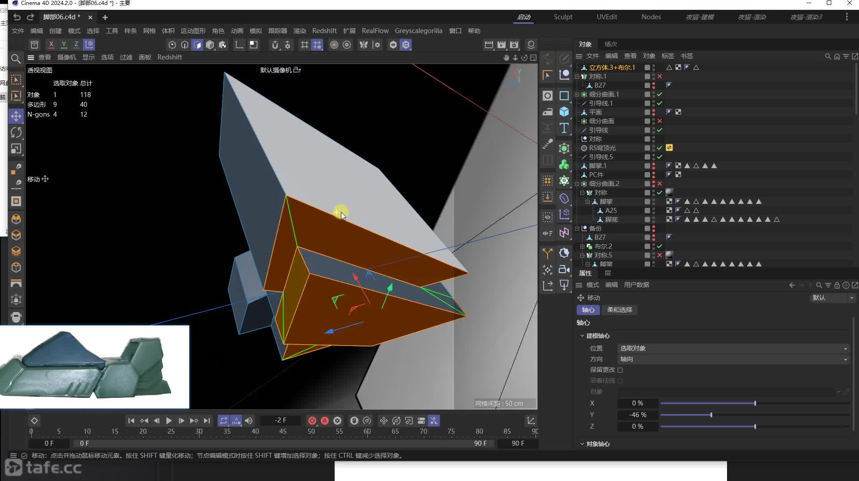Open attribute manager 用户数据 menu
This screenshot has height=481, width=859.
636,285
